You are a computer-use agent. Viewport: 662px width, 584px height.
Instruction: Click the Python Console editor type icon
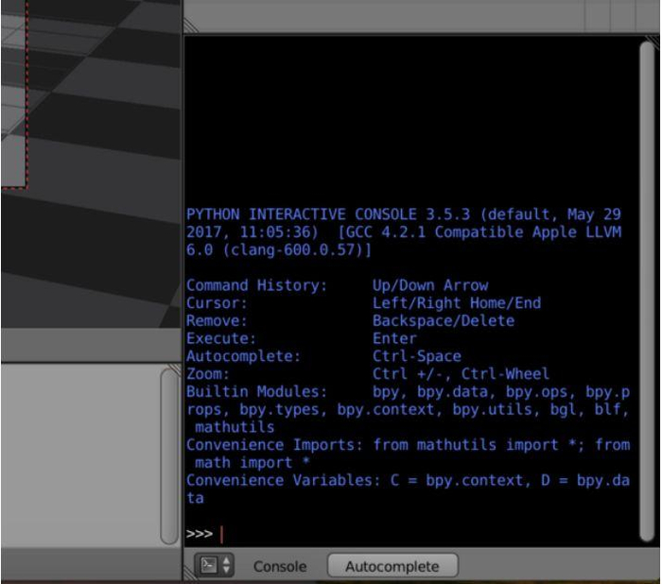pos(209,565)
